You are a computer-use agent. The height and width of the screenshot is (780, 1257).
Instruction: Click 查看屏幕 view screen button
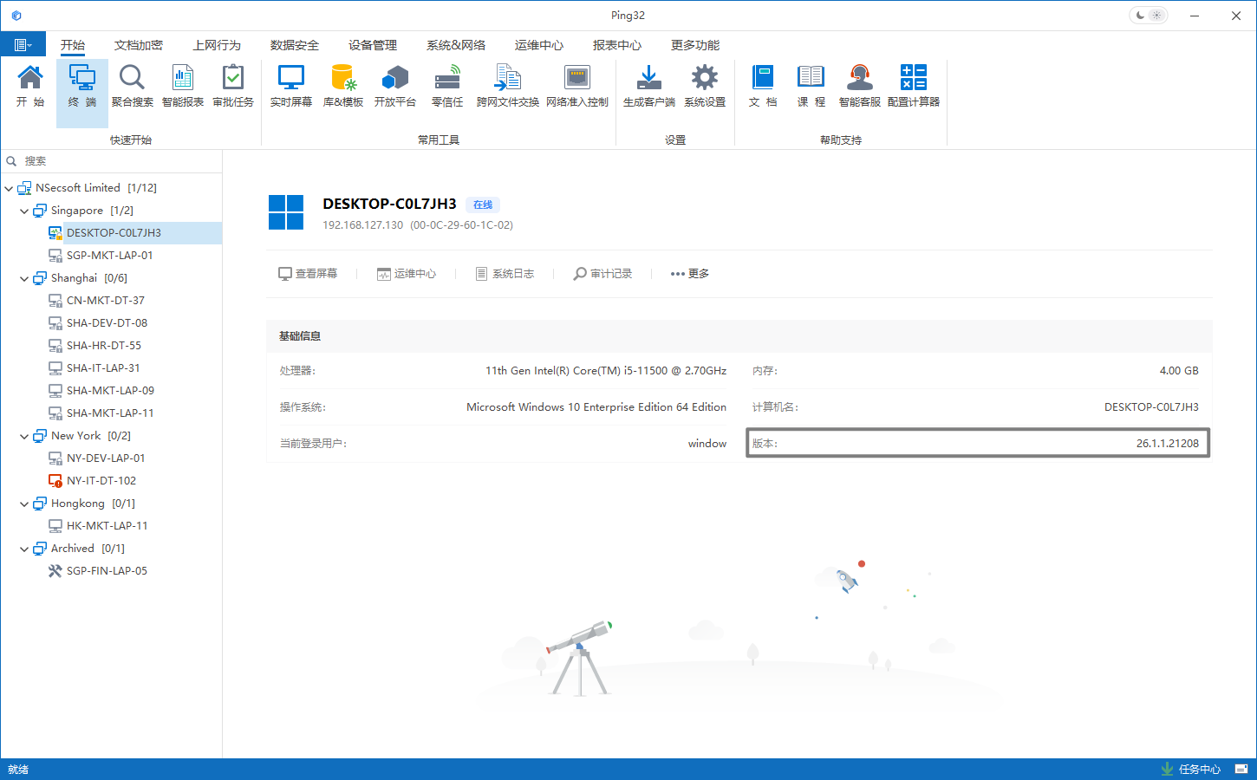point(308,274)
